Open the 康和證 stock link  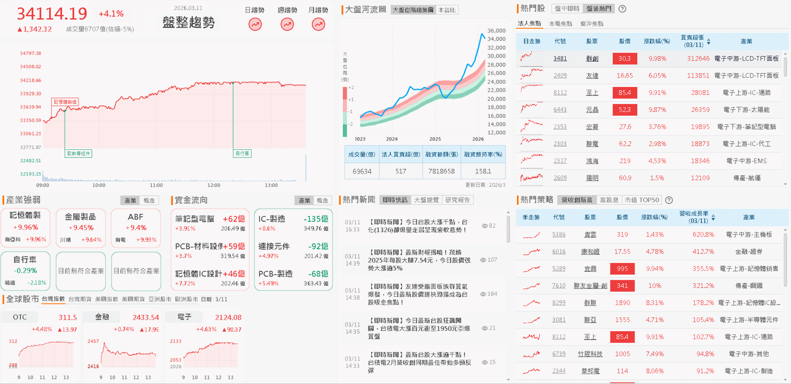[x=591, y=251]
